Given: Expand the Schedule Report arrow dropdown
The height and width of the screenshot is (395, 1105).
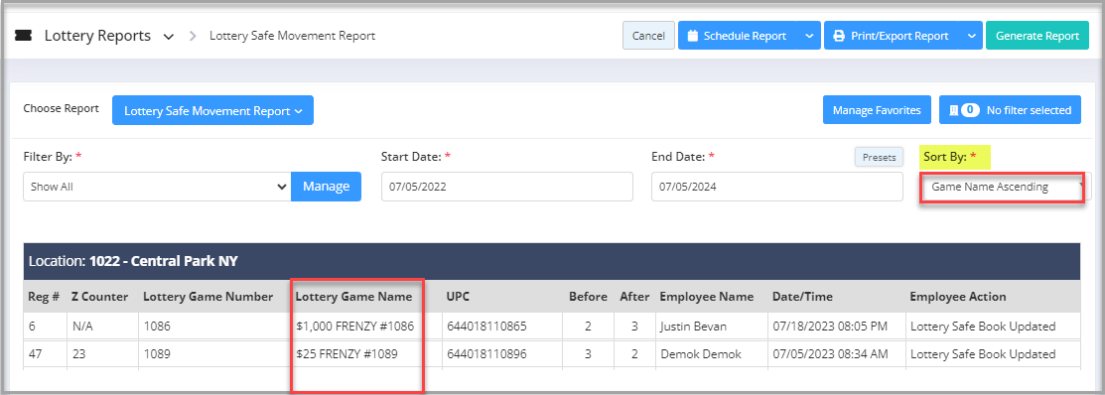Looking at the screenshot, I should coord(810,36).
